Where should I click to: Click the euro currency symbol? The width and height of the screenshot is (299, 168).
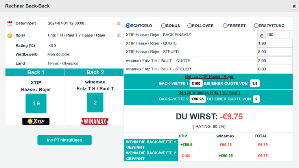(262, 36)
